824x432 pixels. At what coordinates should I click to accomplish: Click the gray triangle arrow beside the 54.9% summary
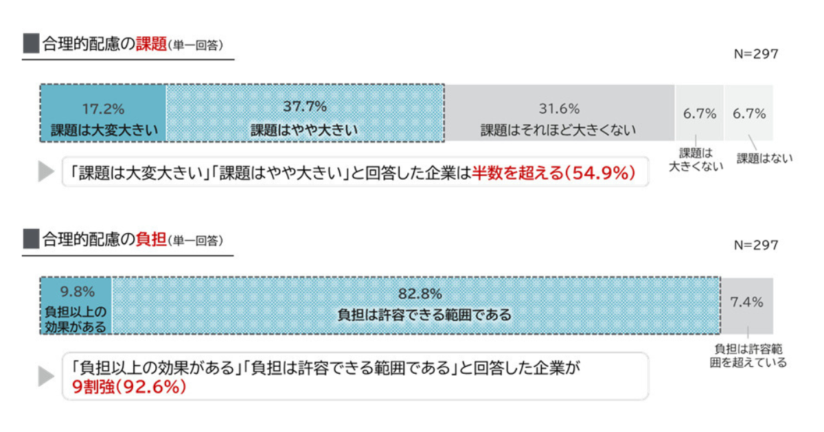45,172
